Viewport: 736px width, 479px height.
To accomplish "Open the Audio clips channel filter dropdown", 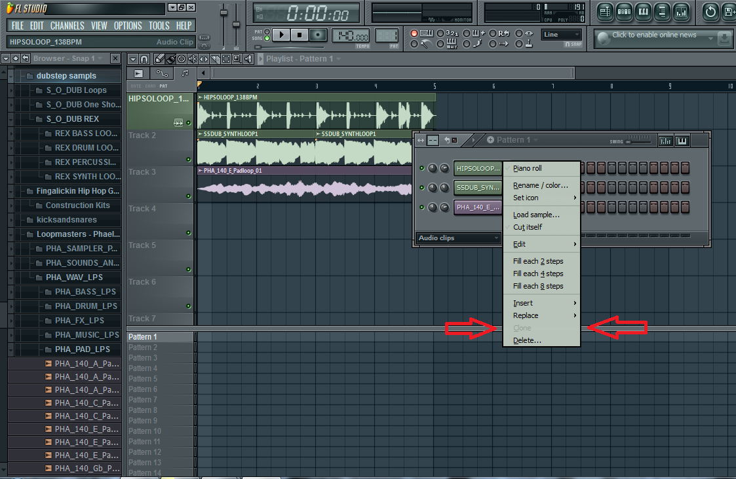I will coord(459,238).
